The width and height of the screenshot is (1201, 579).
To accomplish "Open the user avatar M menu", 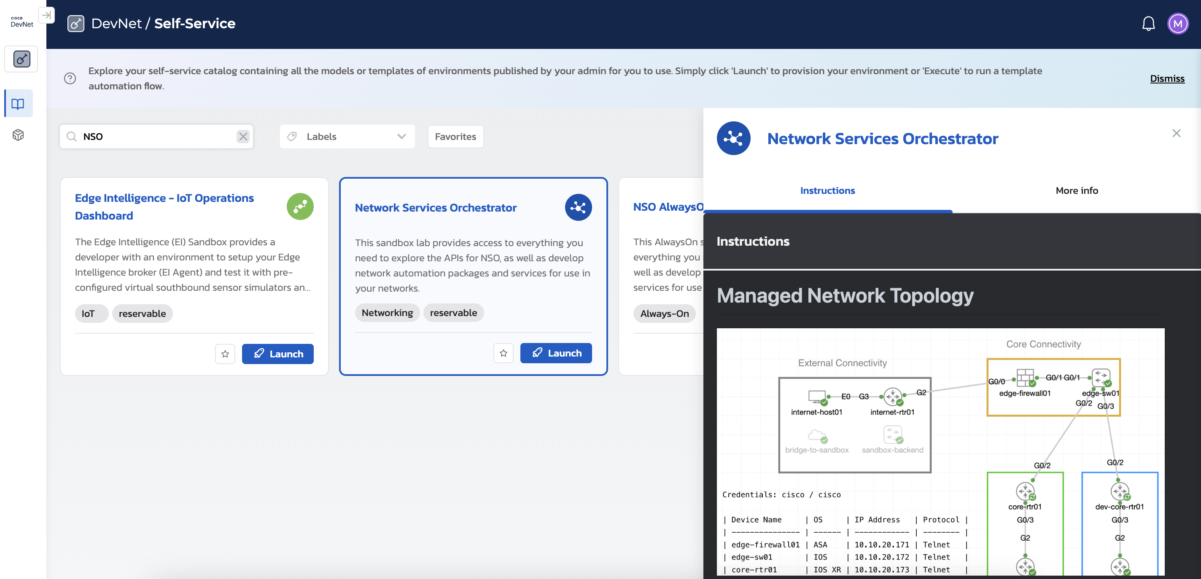I will point(1177,24).
